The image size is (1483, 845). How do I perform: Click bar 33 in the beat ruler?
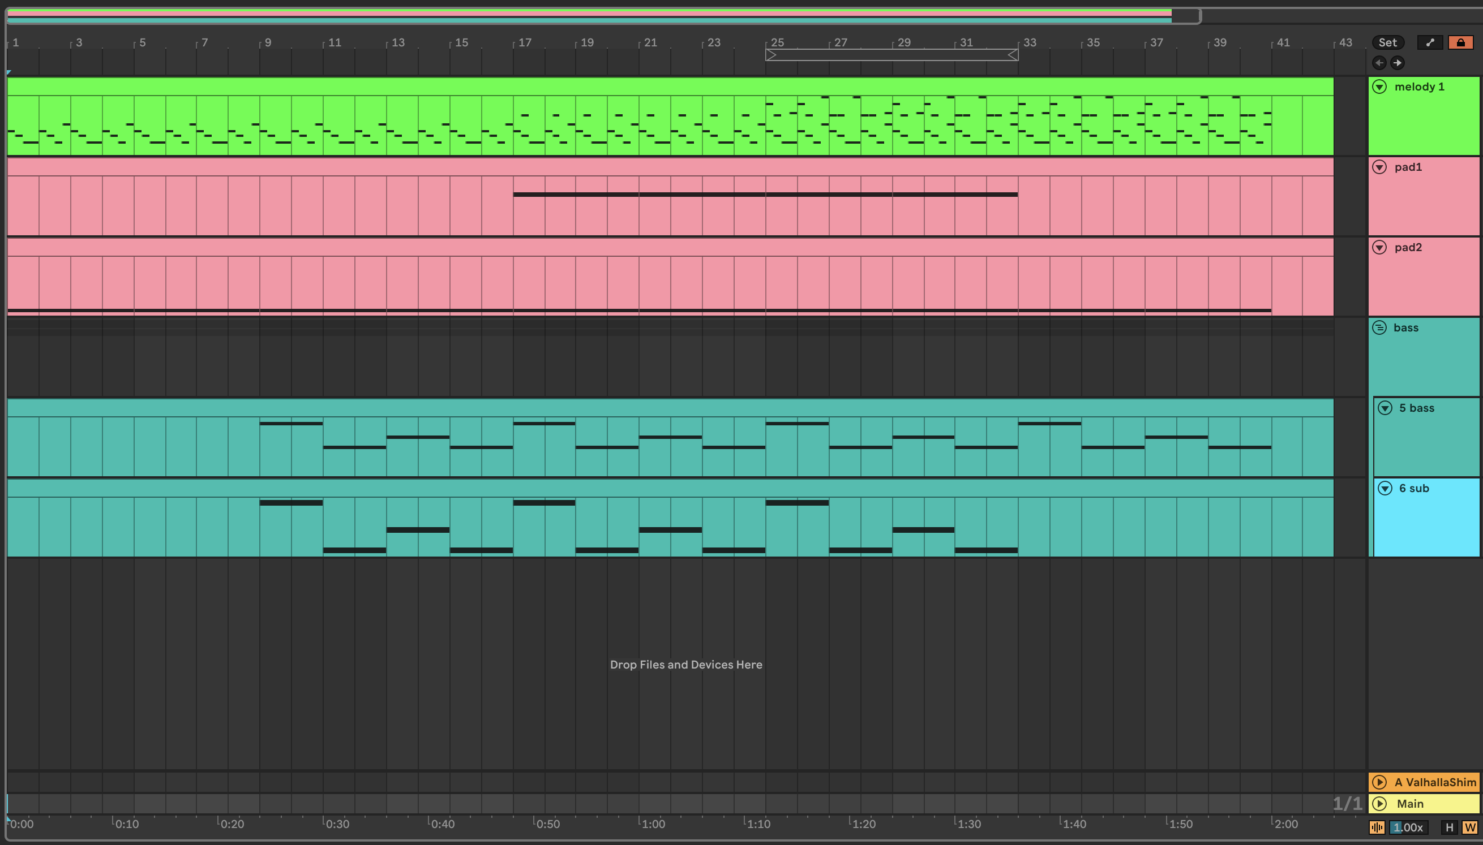[1030, 42]
